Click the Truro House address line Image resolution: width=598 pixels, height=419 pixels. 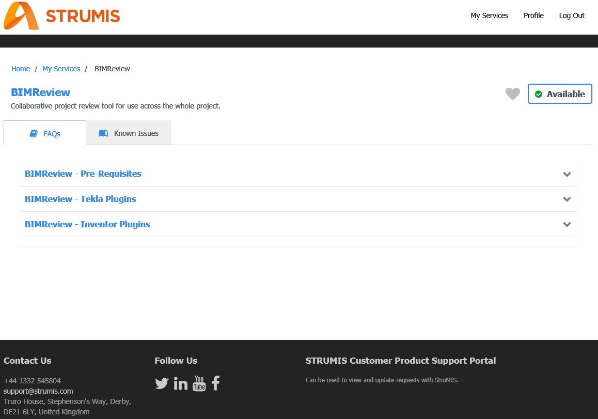coord(68,401)
